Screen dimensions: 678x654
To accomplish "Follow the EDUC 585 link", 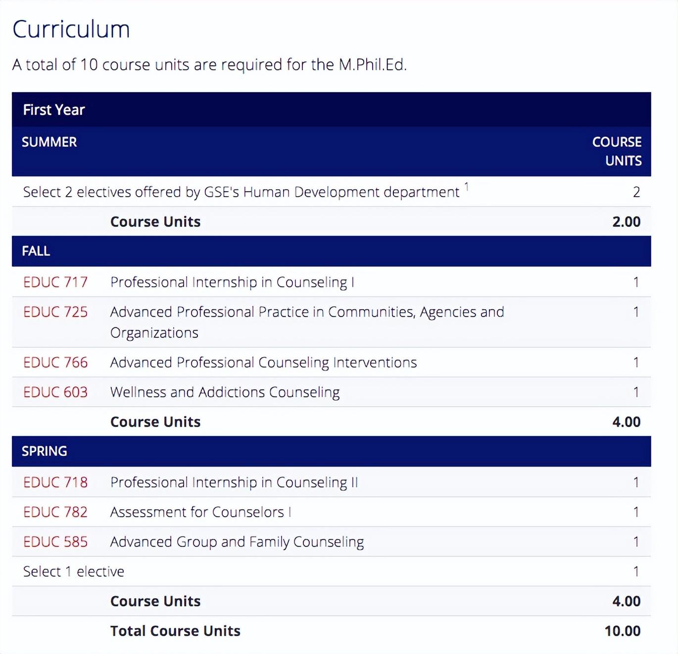I will 55,542.
